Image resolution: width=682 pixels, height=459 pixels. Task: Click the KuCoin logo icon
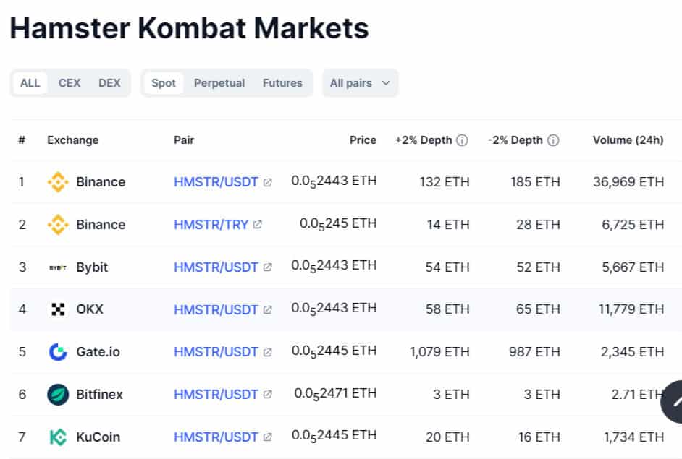pyautogui.click(x=58, y=437)
